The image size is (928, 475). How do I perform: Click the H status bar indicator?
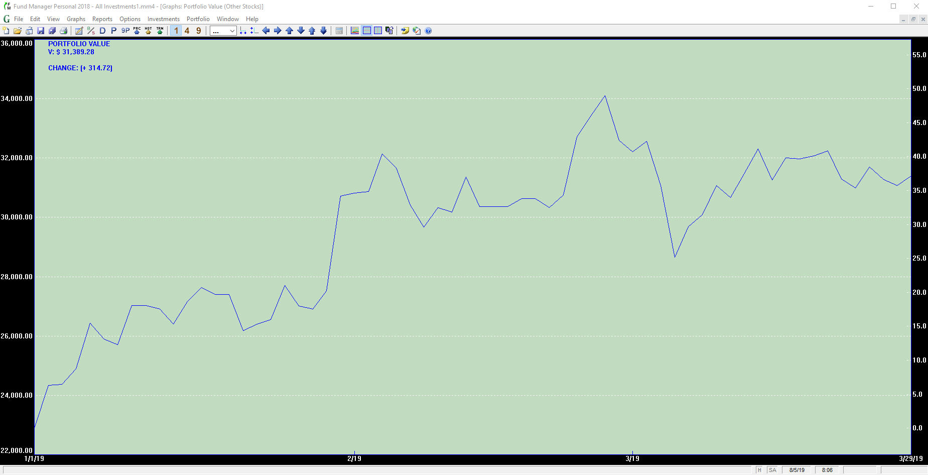759,470
